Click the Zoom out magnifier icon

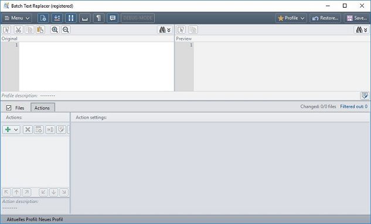coord(66,30)
